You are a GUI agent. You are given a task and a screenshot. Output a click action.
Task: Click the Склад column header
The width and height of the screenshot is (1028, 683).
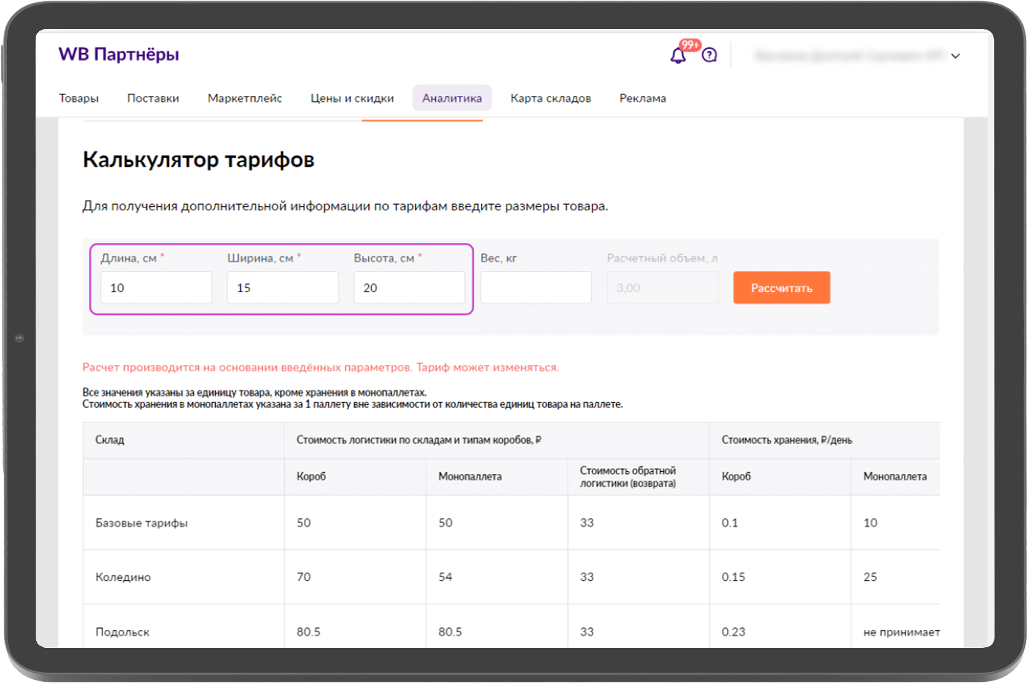110,440
